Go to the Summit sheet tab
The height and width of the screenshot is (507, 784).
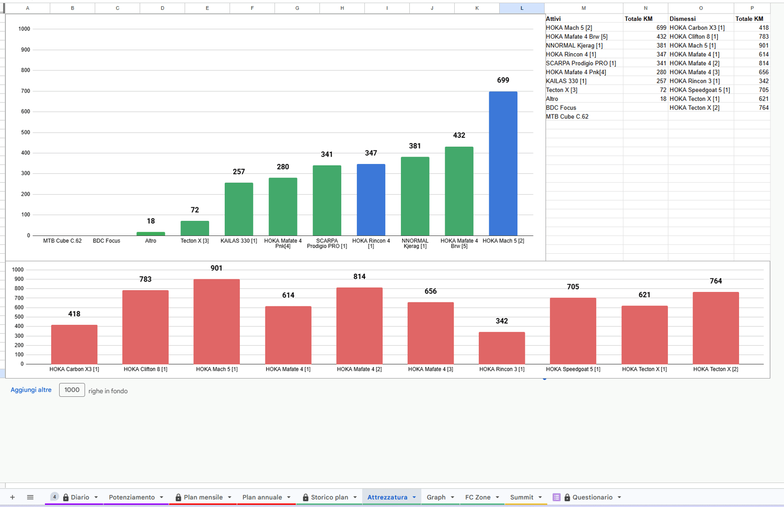522,497
